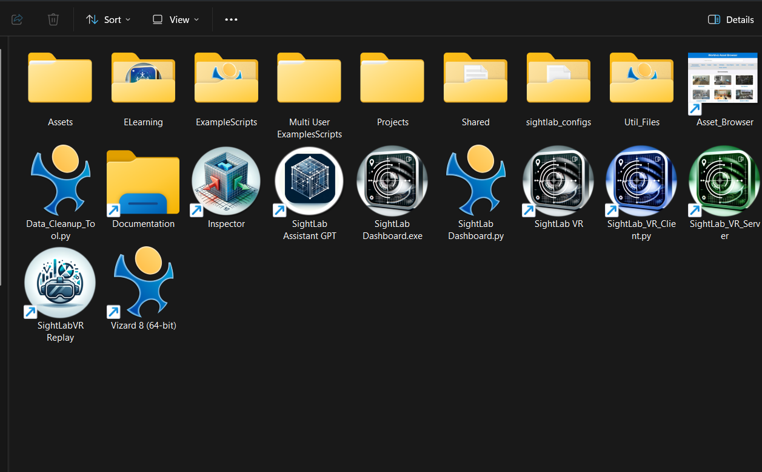Viewport: 762px width, 472px height.
Task: Open the Asset_Browser thumbnail
Action: point(724,79)
